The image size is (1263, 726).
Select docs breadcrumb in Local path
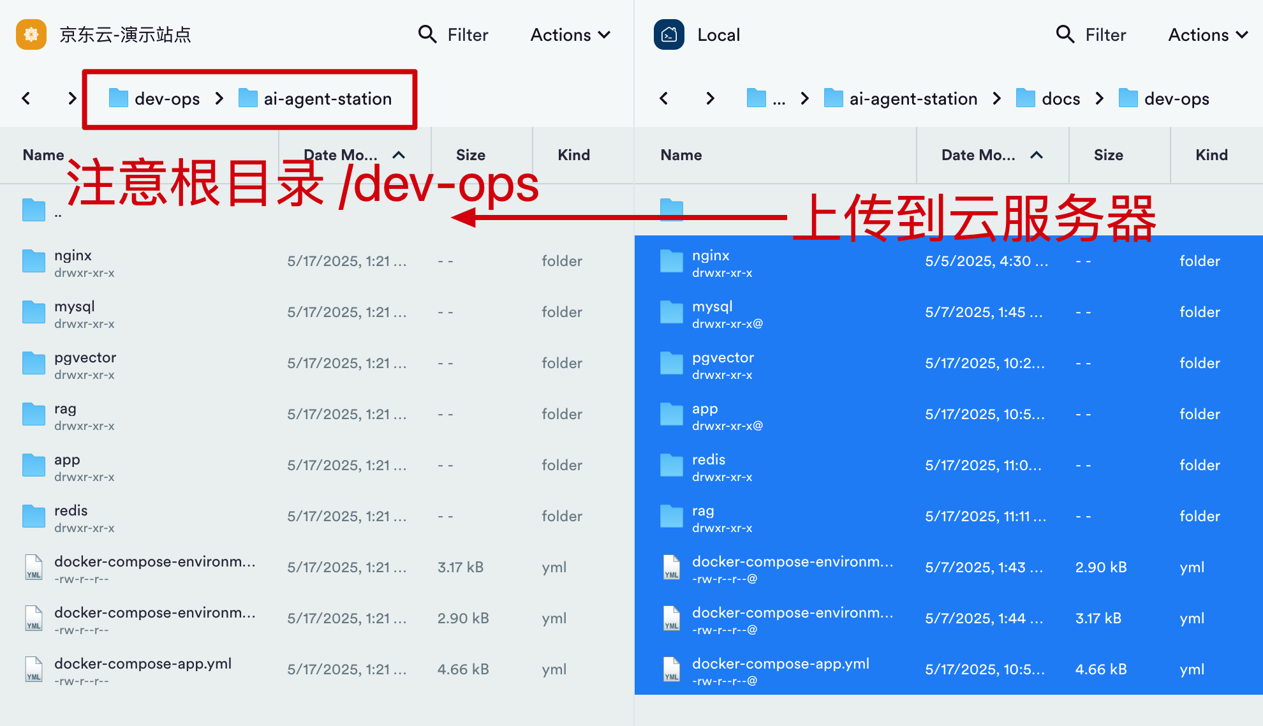coord(1048,98)
